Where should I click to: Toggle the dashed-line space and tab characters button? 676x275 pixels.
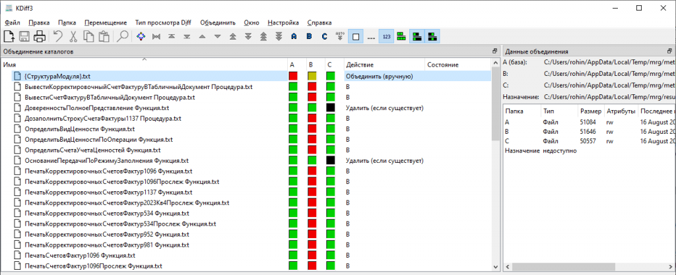pyautogui.click(x=371, y=36)
